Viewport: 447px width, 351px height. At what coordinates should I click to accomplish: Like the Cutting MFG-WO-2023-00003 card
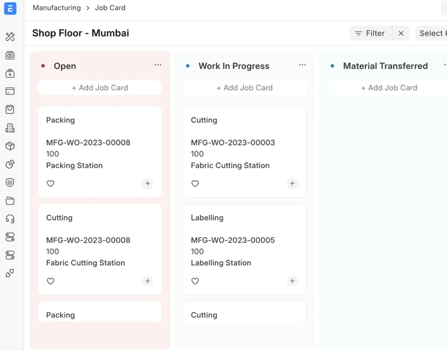pos(195,184)
